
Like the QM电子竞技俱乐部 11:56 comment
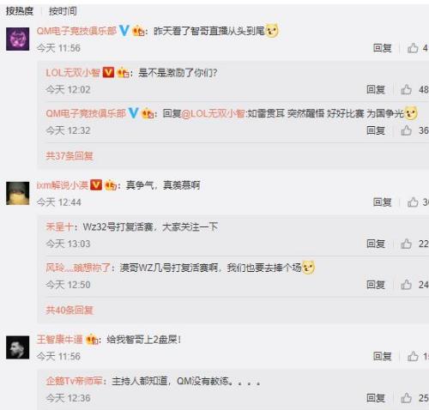tap(413, 48)
